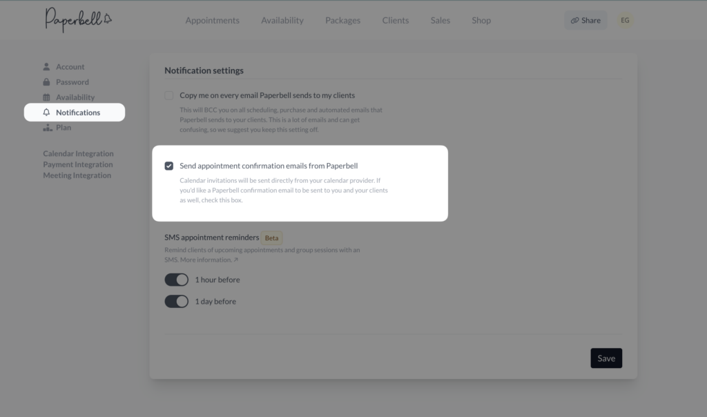This screenshot has width=707, height=417.
Task: Uncheck send appointment confirmation emails checkbox
Action: pos(169,166)
